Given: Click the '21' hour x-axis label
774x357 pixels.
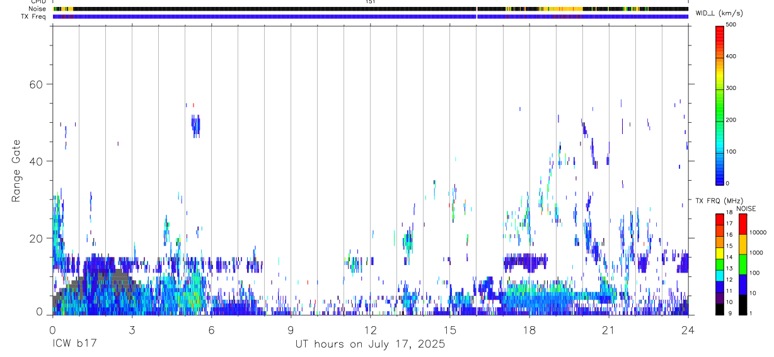Looking at the screenshot, I should 608,330.
